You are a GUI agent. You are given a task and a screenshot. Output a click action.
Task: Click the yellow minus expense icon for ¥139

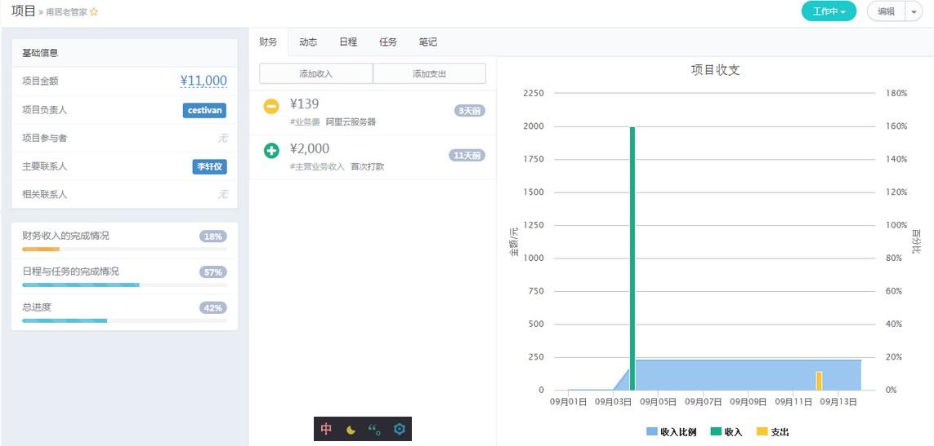pos(271,106)
